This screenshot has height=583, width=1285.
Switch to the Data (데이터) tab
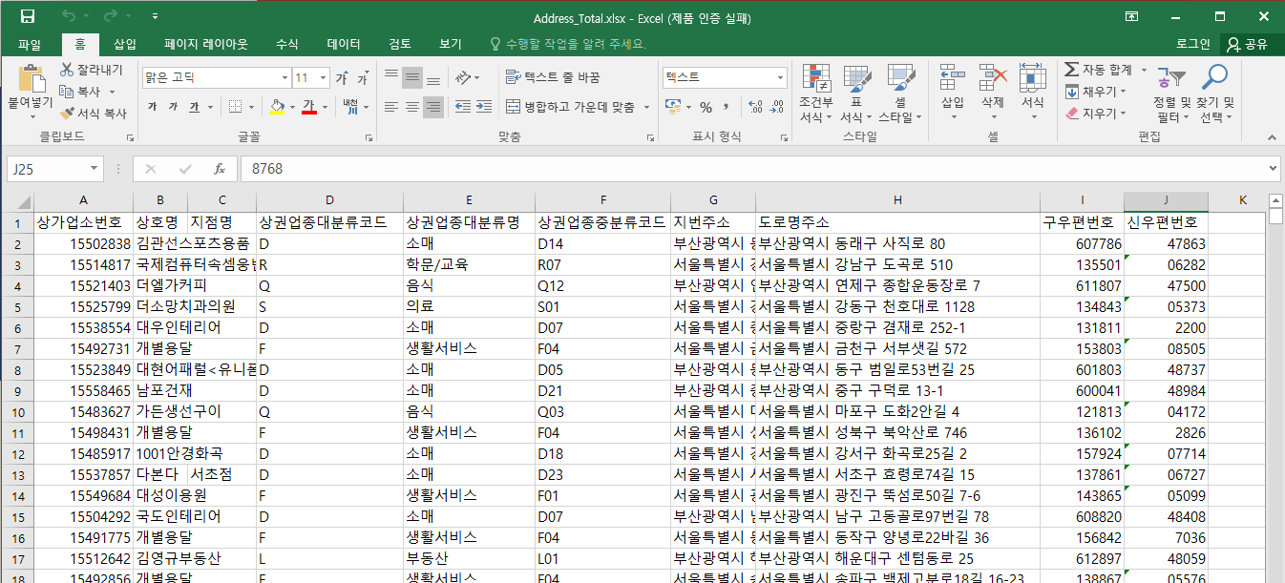(344, 44)
